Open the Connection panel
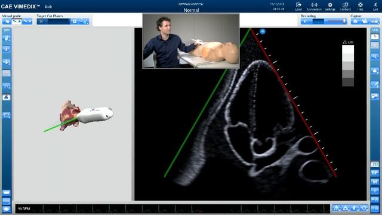The width and height of the screenshot is (382, 215). coord(315,7)
